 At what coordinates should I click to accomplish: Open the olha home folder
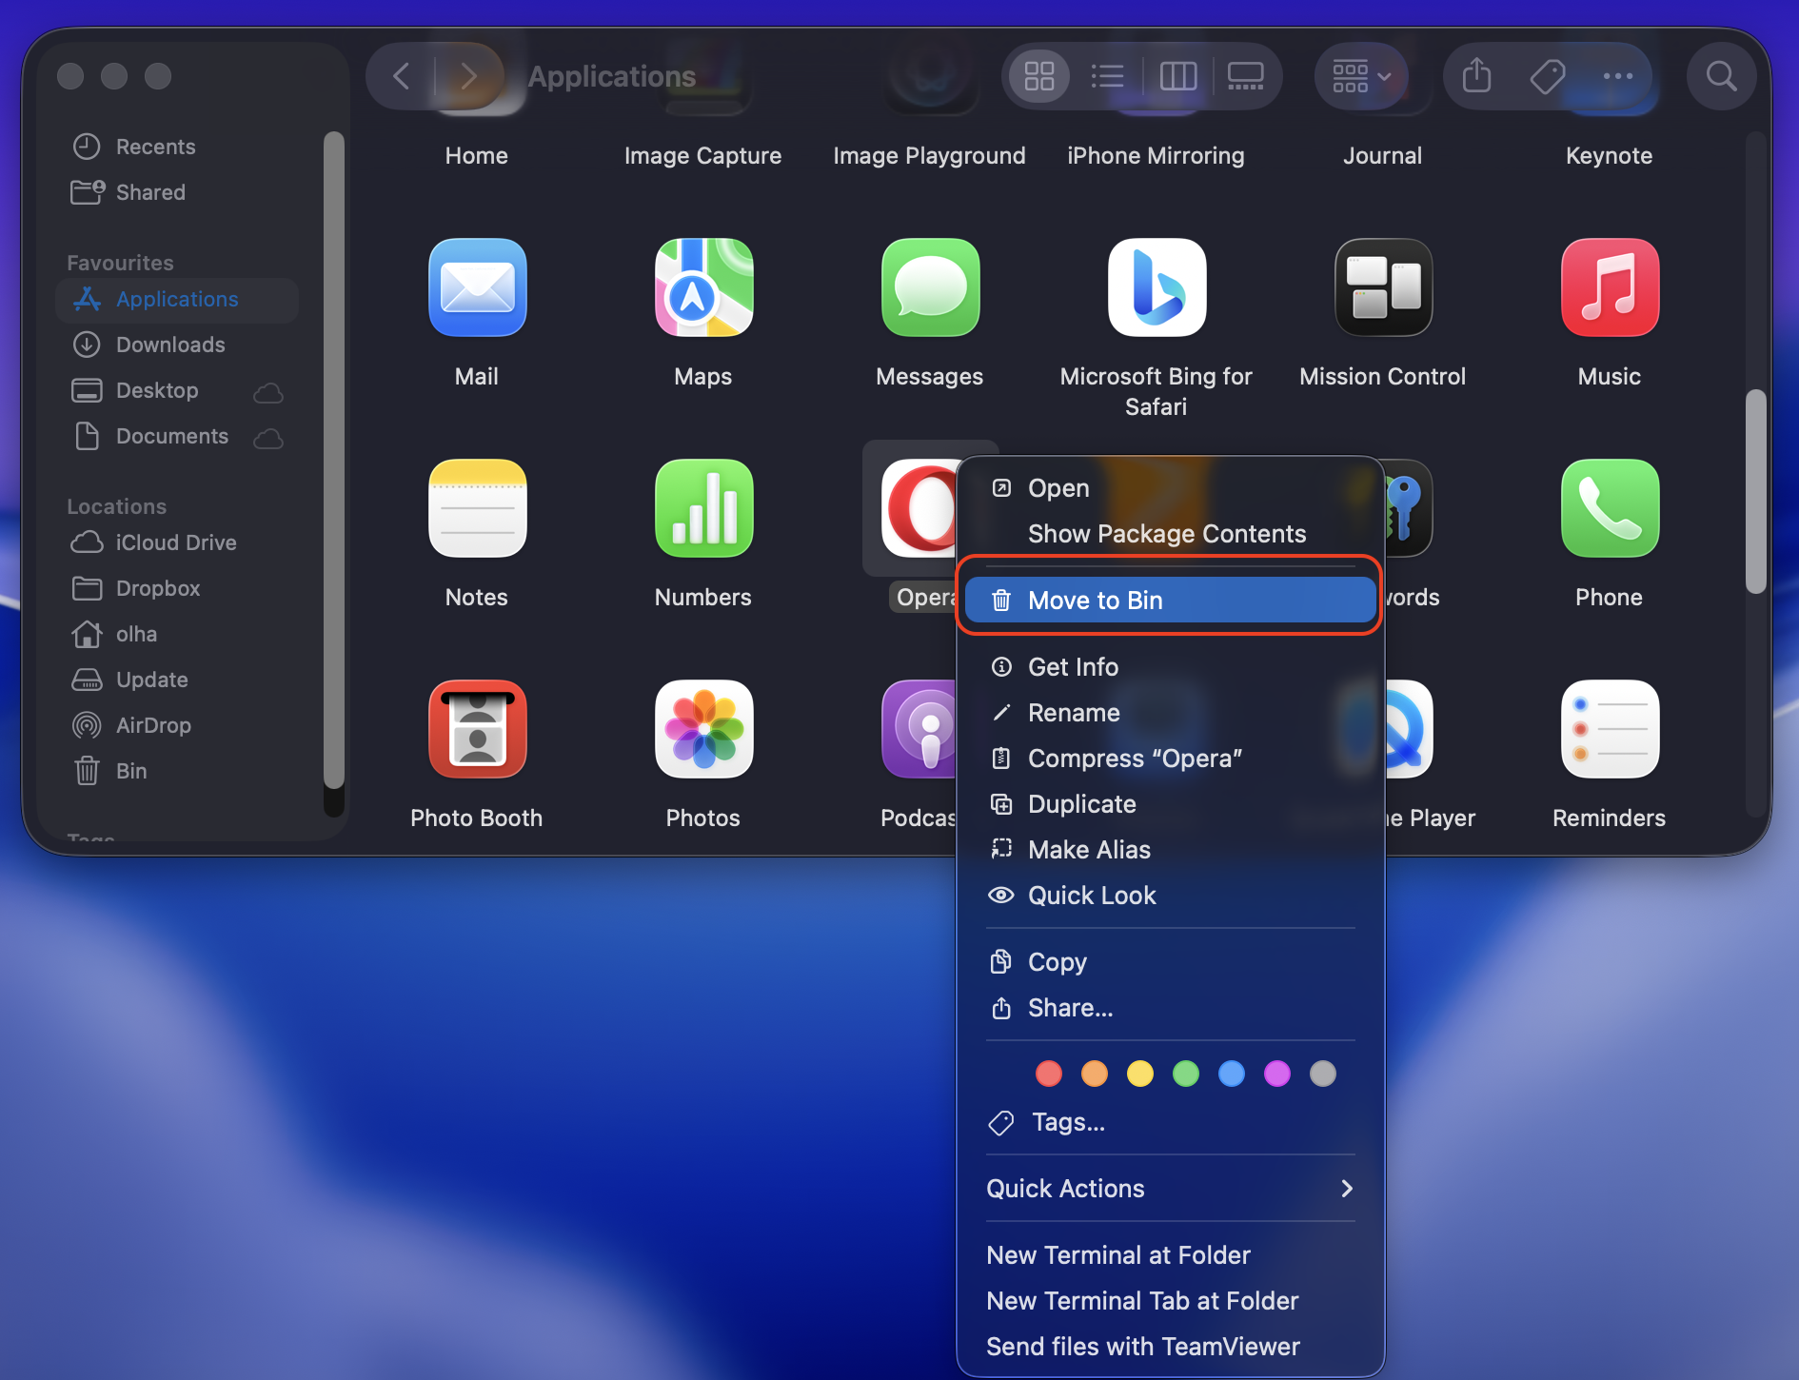click(x=177, y=634)
